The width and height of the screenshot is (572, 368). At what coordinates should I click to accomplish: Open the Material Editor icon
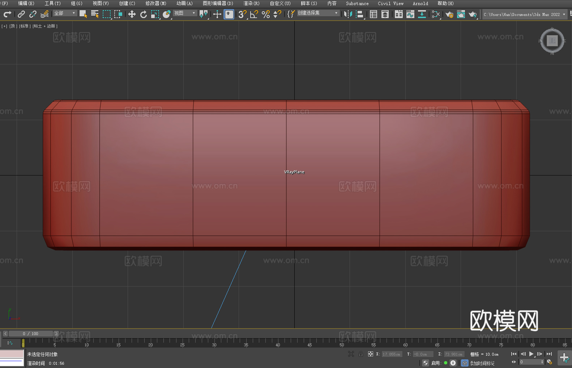coord(436,14)
